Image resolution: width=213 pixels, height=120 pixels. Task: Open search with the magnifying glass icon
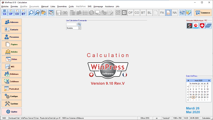point(31,13)
